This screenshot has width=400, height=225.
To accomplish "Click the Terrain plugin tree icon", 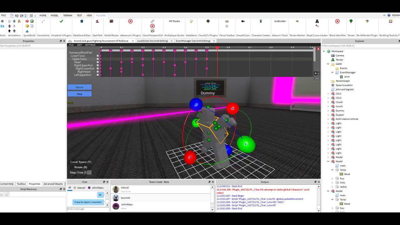I will (x=351, y=21).
